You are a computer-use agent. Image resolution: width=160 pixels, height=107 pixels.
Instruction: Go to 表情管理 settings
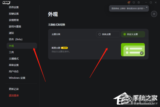coord(14,20)
